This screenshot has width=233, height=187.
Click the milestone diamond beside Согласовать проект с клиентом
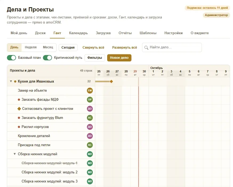[x=19, y=109]
